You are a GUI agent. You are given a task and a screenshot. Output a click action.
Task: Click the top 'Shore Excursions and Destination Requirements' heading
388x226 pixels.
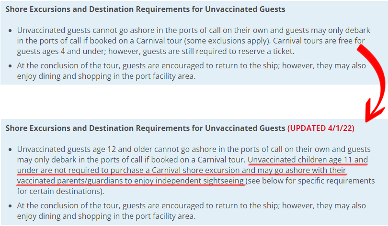[145, 9]
